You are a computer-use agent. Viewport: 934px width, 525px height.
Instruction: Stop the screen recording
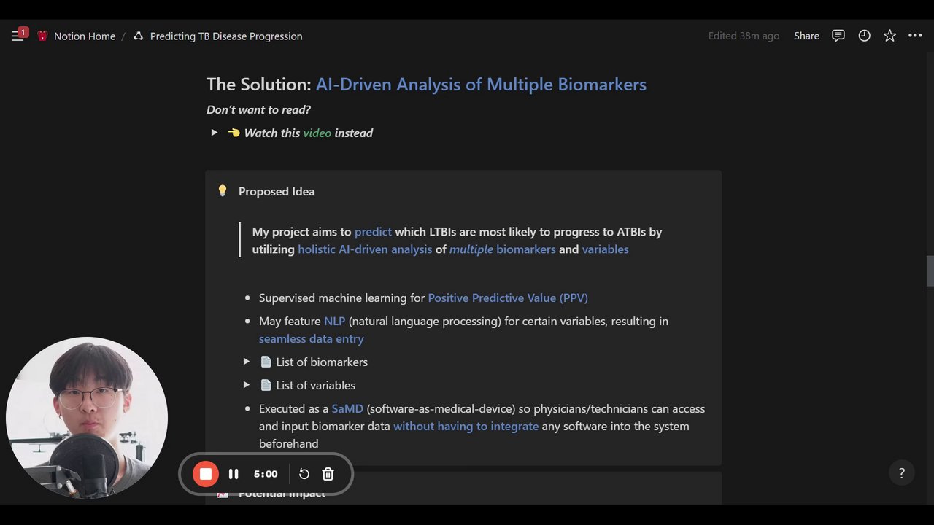tap(206, 474)
